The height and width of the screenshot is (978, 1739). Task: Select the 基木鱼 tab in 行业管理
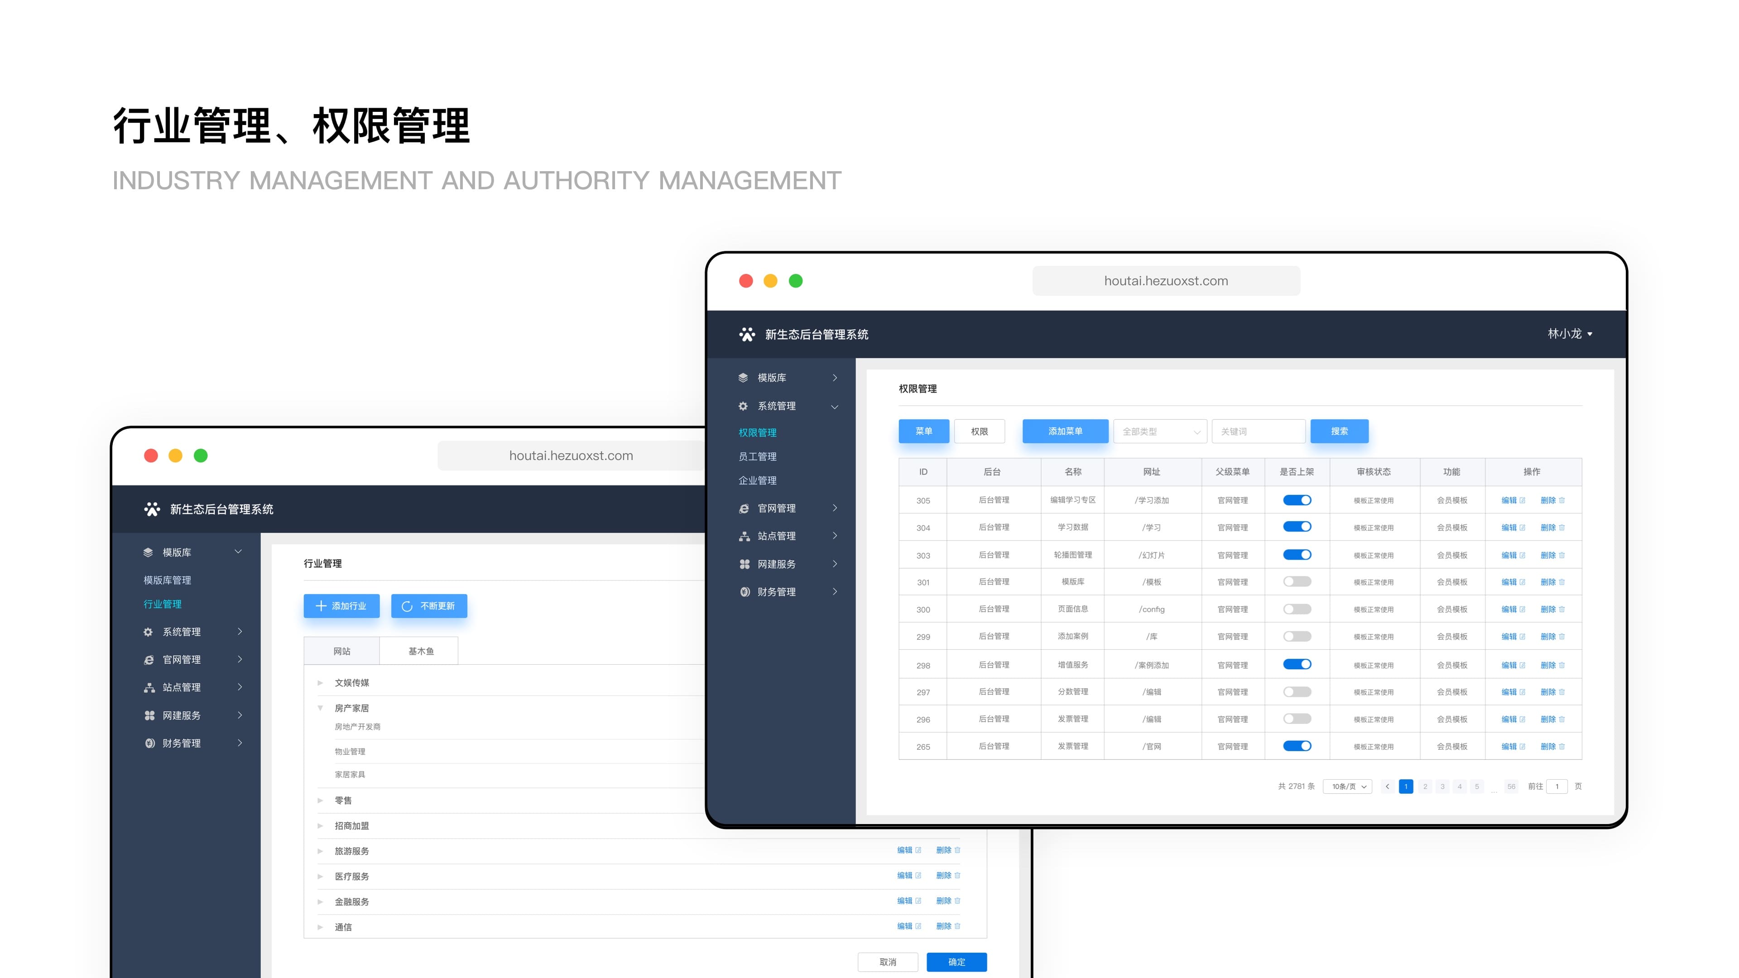pos(420,652)
